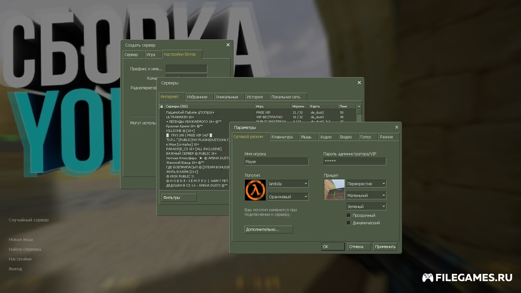Click the admin/VIP password field

pyautogui.click(x=355, y=162)
